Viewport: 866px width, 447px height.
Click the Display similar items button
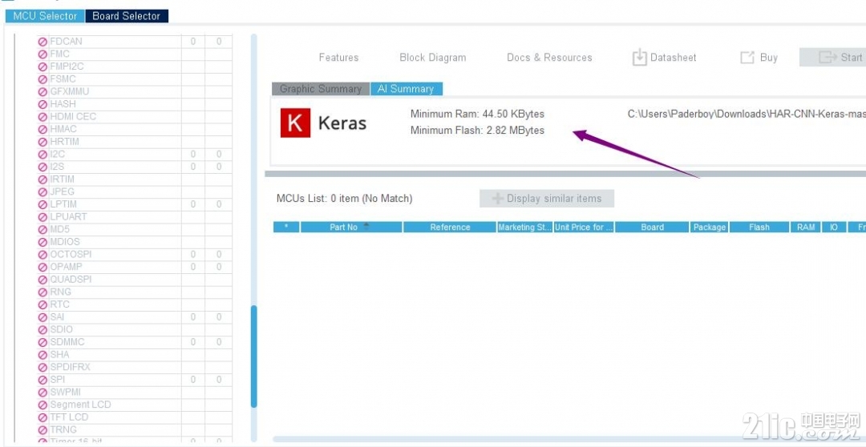click(x=547, y=199)
